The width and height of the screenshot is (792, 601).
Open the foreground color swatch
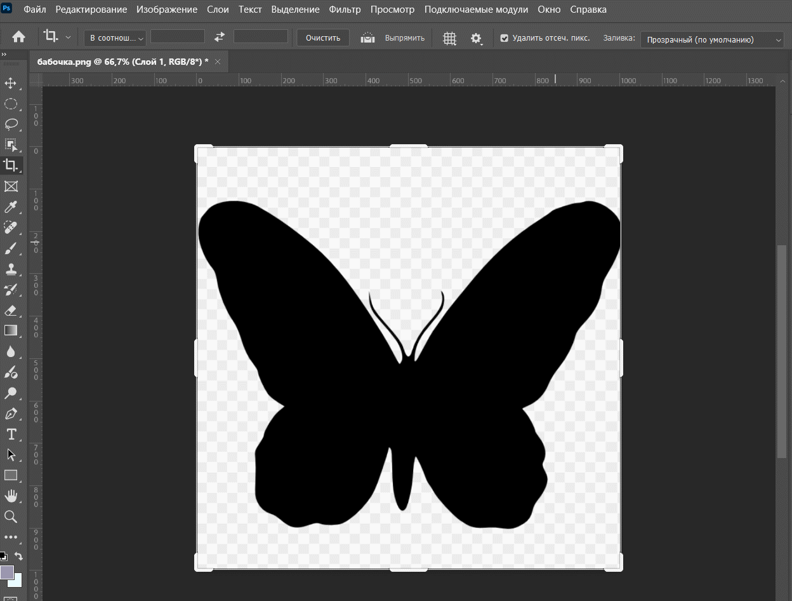pyautogui.click(x=7, y=572)
